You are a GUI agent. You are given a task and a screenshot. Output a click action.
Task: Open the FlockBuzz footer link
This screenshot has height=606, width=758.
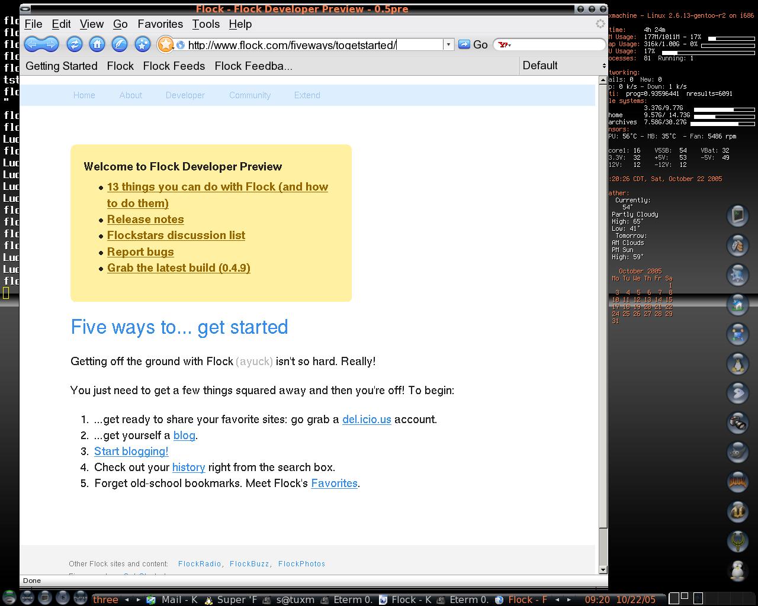[249, 564]
